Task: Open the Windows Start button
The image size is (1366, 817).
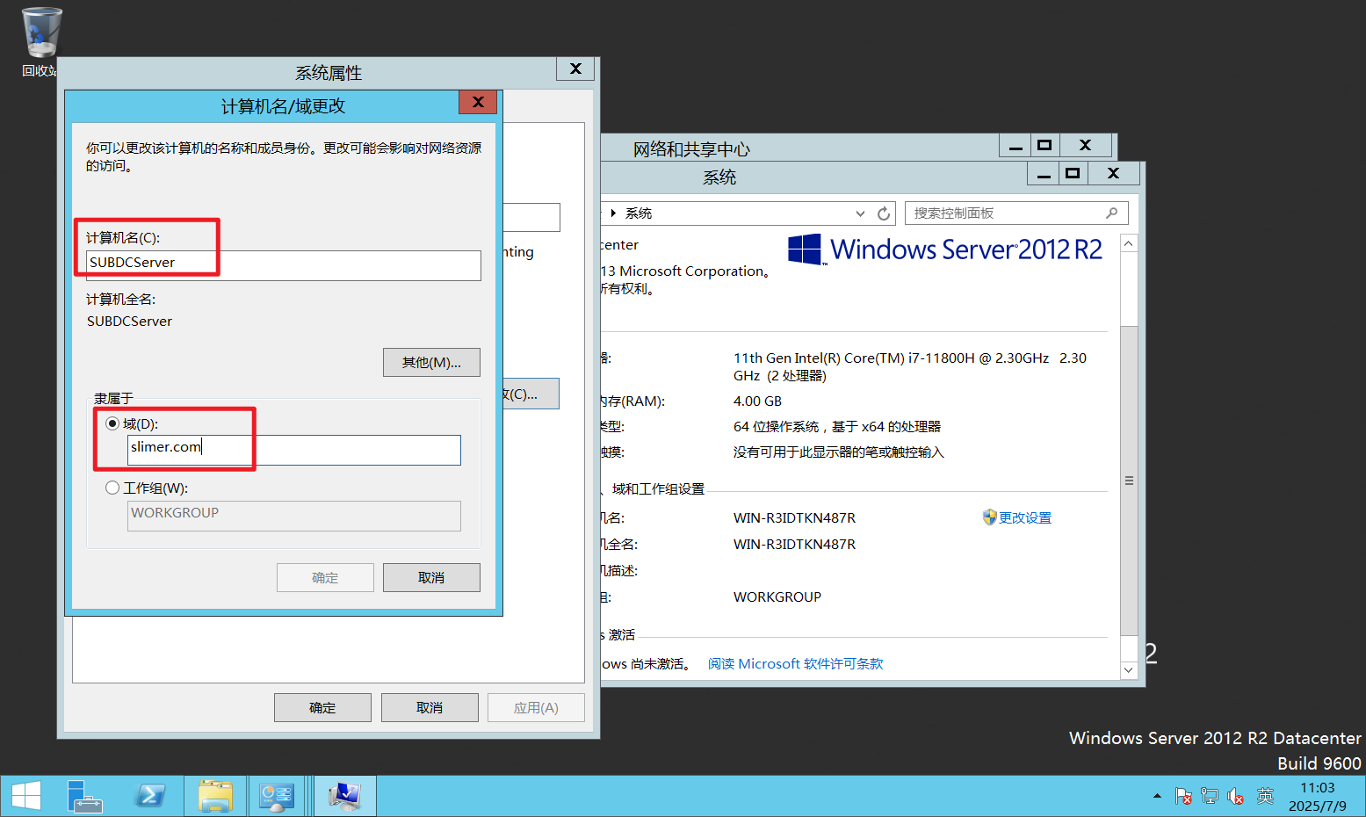Action: pyautogui.click(x=26, y=796)
